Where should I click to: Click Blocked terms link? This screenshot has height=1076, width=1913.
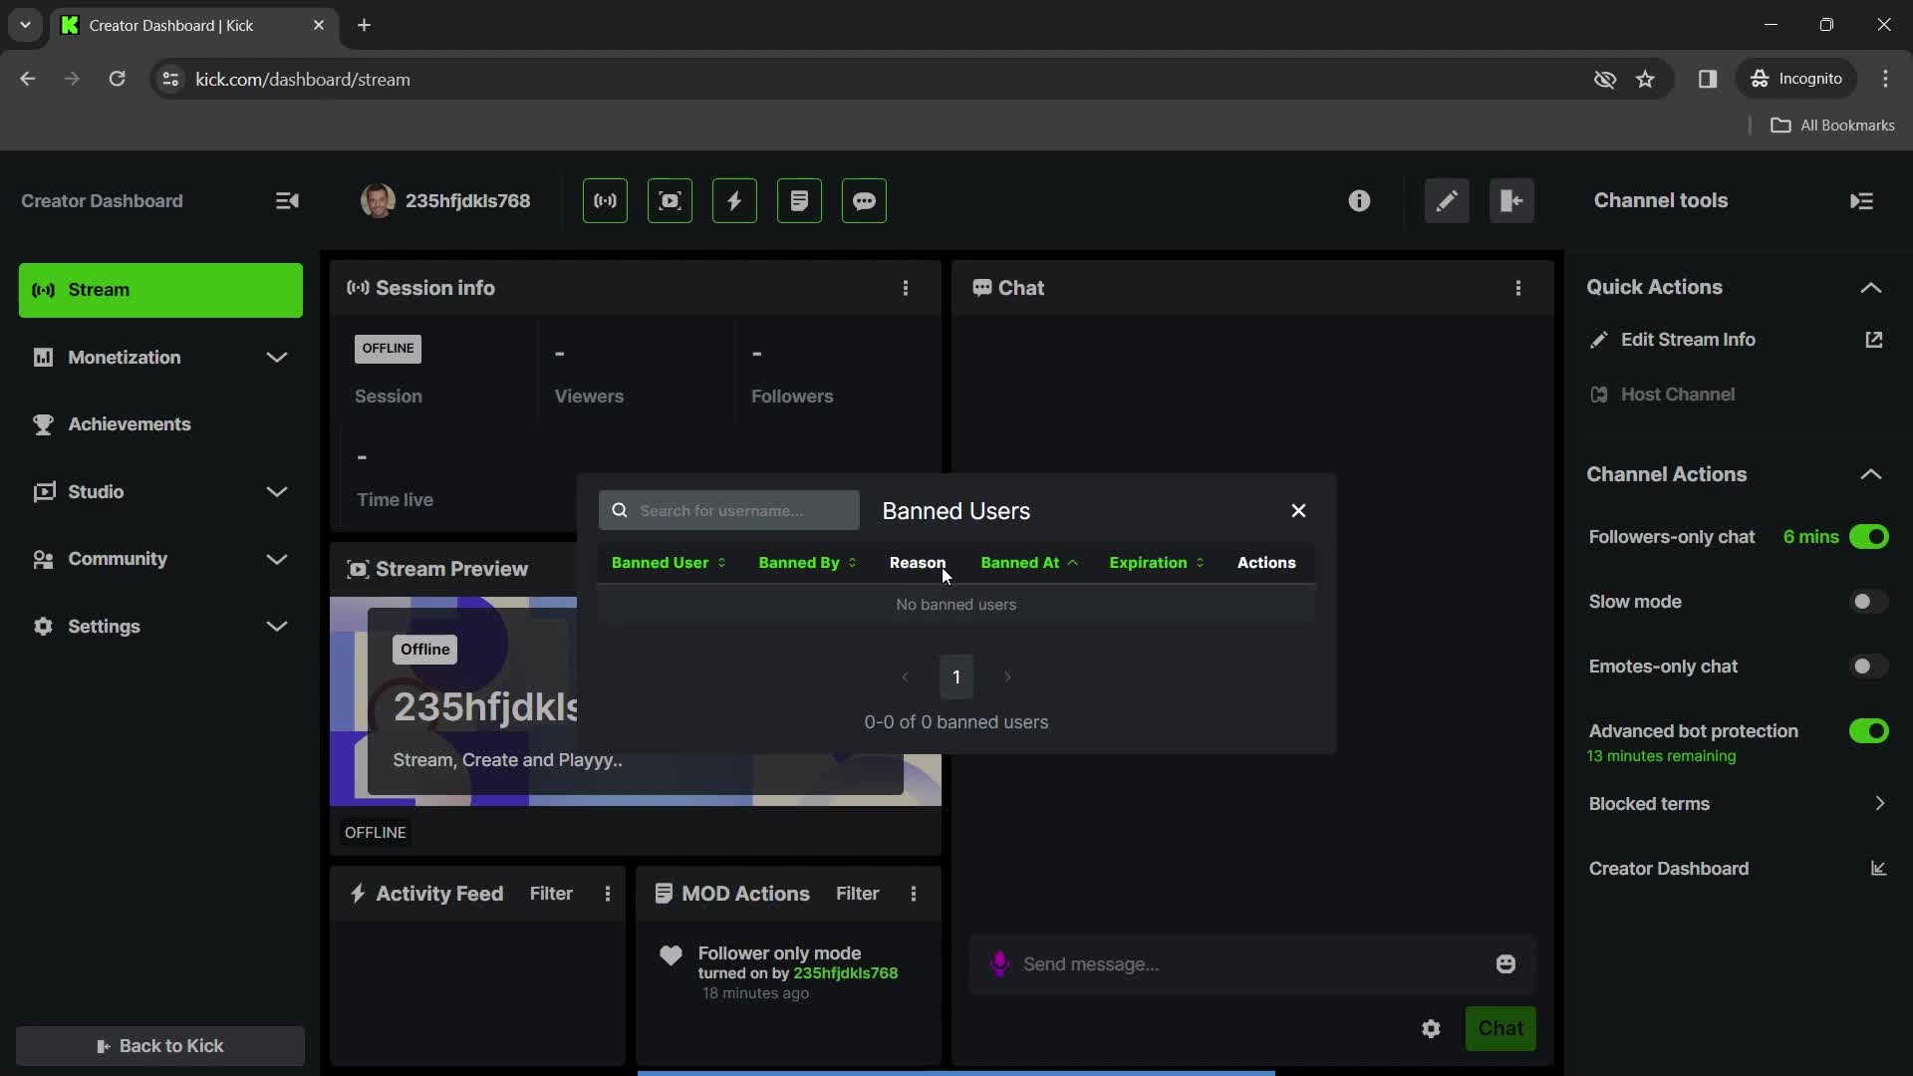pos(1650,803)
